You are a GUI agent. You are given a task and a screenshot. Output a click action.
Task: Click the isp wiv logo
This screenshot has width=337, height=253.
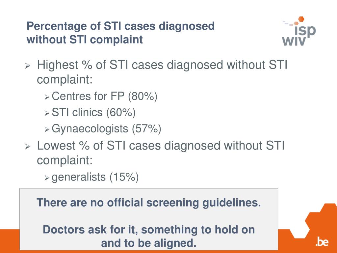coord(299,31)
